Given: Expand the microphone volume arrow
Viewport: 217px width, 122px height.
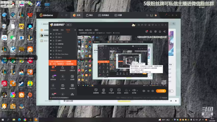Looking at the screenshot, I should pyautogui.click(x=129, y=91).
